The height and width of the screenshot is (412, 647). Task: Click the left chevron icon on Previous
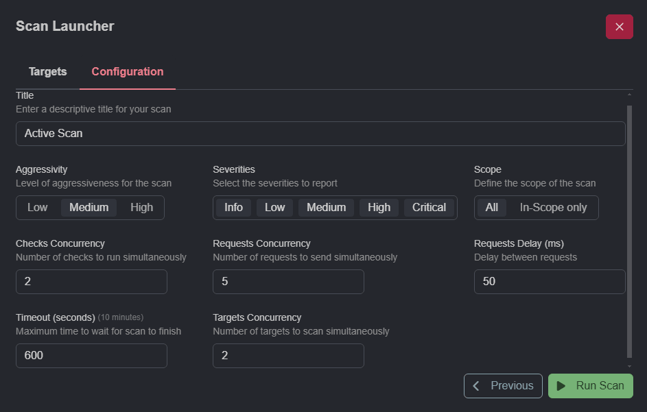(475, 386)
